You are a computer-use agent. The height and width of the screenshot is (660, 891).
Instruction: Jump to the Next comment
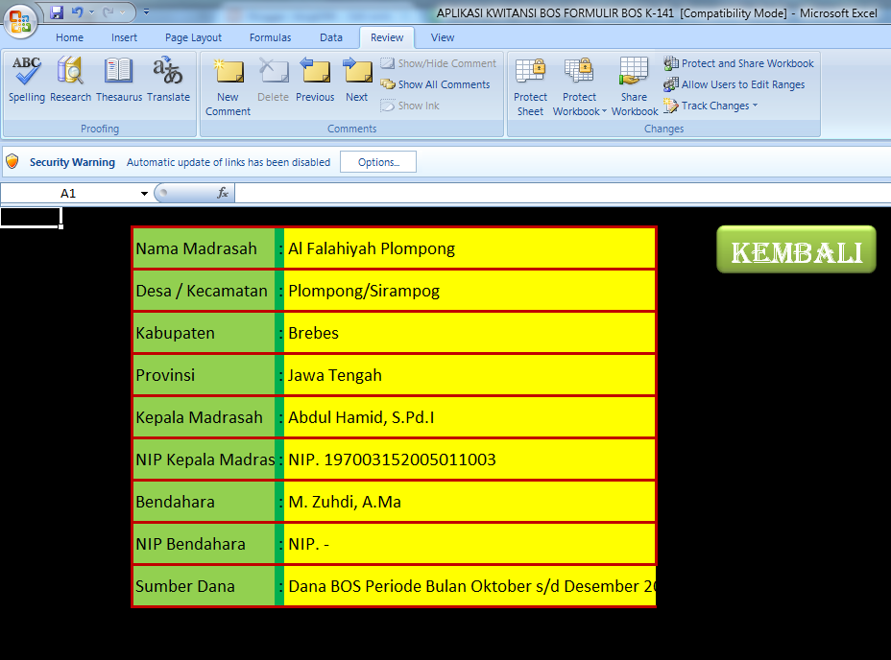point(357,80)
